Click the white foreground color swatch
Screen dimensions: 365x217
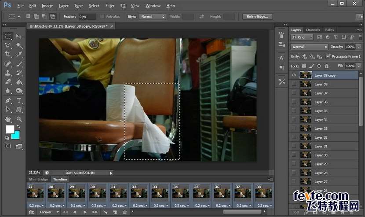coord(10,129)
